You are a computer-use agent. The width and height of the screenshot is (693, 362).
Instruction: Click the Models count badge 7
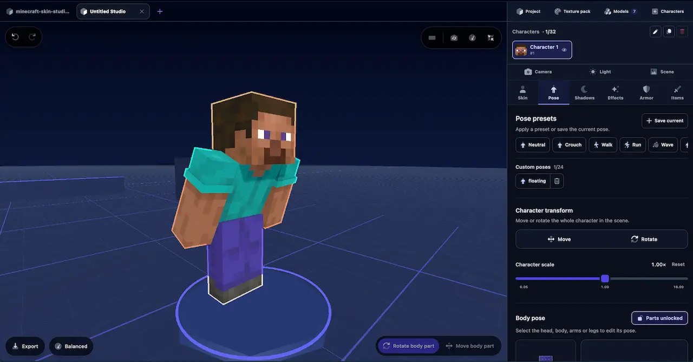pyautogui.click(x=634, y=11)
